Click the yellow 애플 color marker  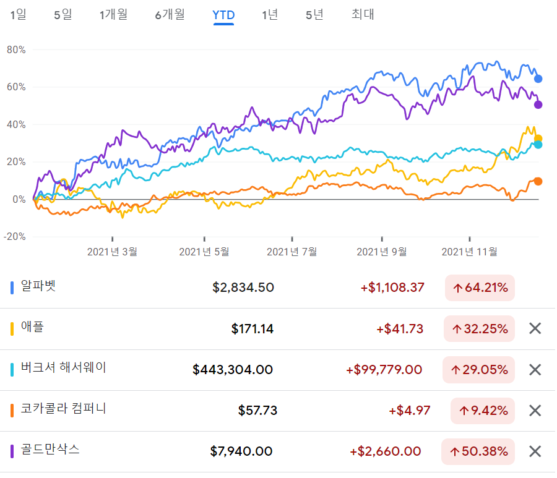coord(12,328)
